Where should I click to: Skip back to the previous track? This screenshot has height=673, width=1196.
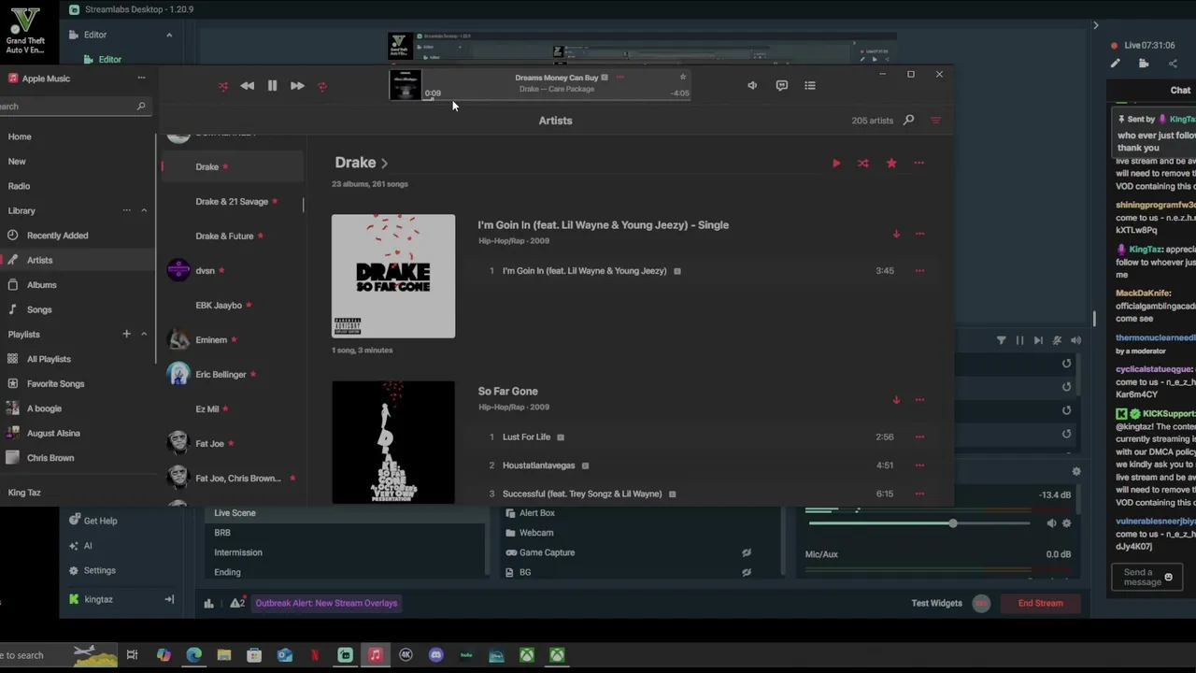coord(247,86)
